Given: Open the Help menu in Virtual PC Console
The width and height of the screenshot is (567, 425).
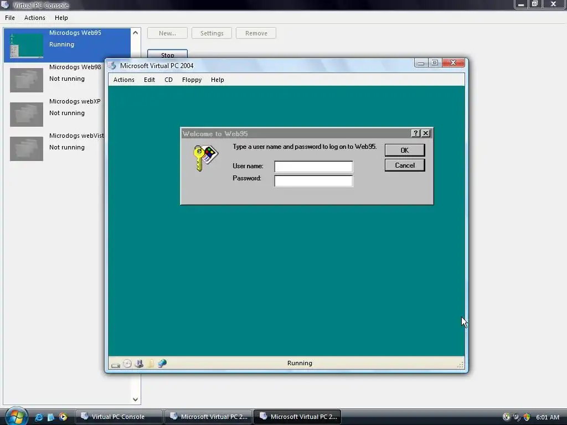Looking at the screenshot, I should tap(61, 18).
